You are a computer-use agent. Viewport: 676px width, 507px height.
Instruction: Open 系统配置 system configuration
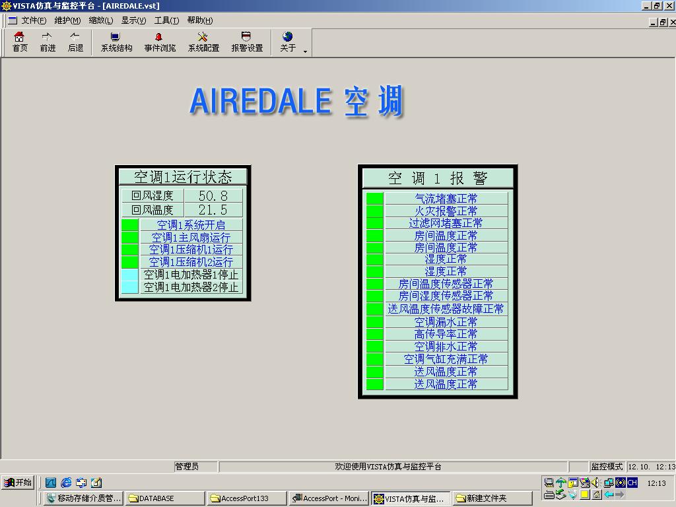pos(203,42)
